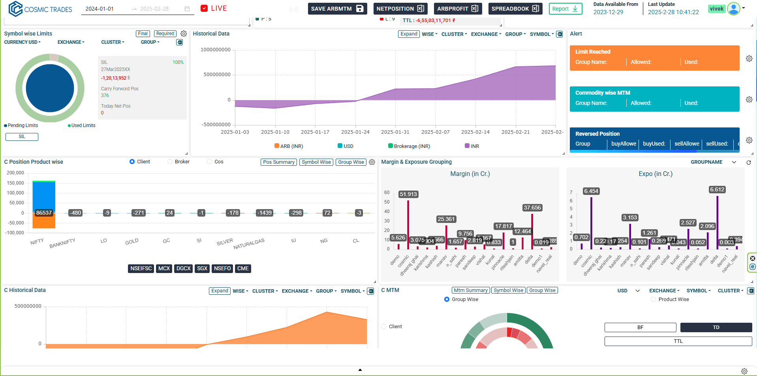
Task: Click the Limit Reached alert gear icon
Action: (749, 58)
